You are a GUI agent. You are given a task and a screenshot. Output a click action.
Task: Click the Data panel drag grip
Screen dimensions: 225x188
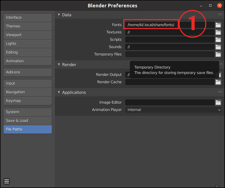click(x=220, y=14)
